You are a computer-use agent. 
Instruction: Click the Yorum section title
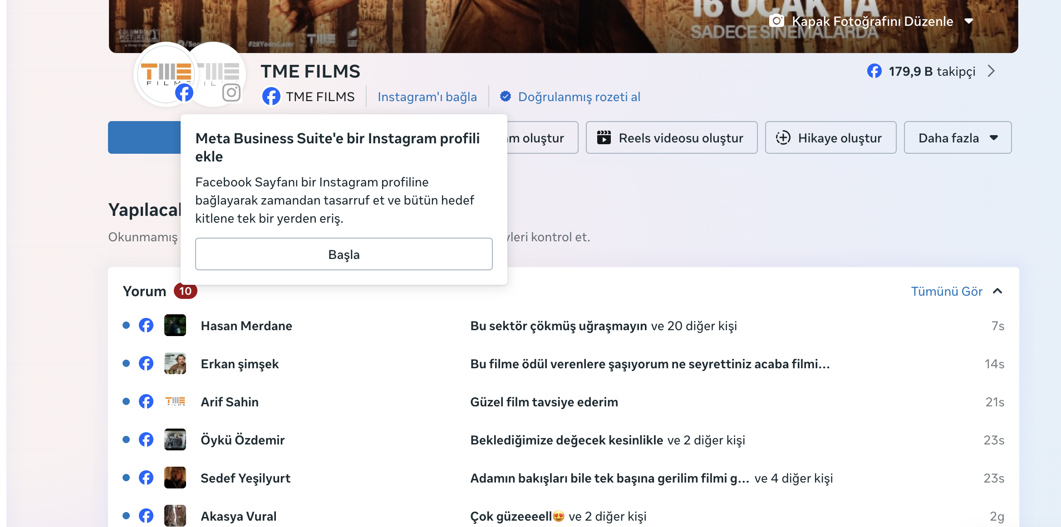click(144, 291)
